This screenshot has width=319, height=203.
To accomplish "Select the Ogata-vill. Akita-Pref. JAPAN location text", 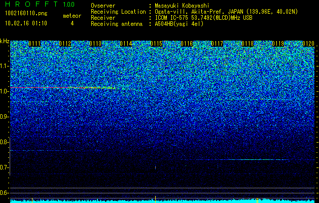I will click(x=226, y=12).
